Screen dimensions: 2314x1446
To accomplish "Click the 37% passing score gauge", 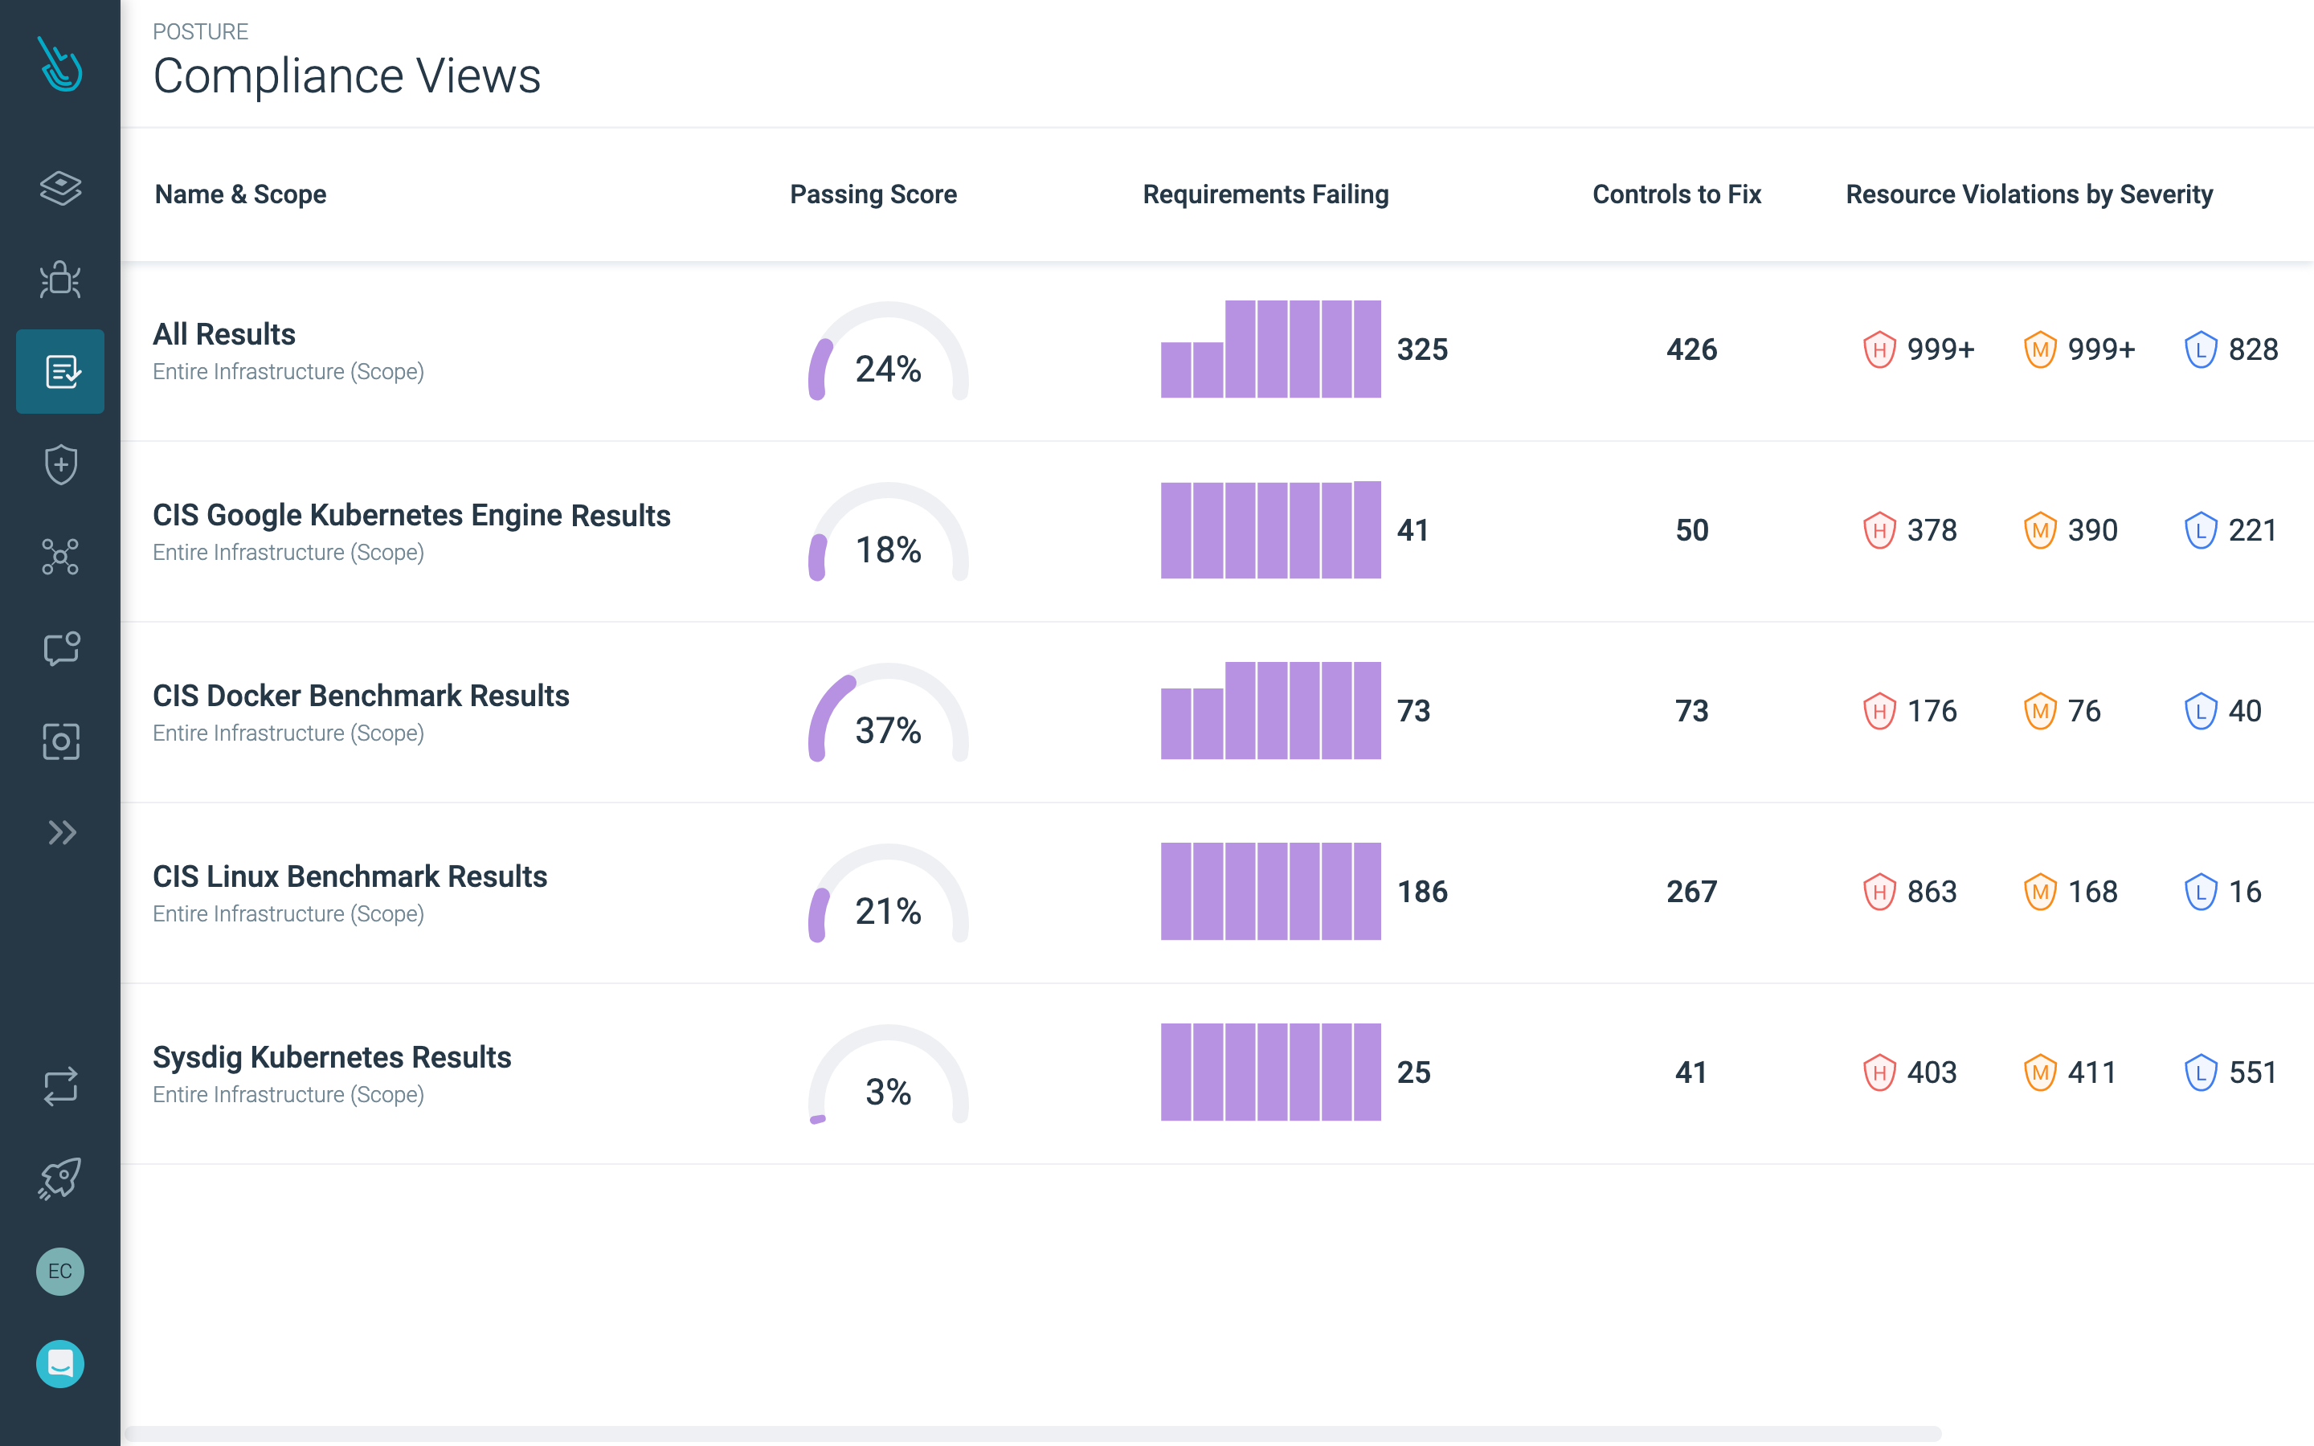I will coord(887,714).
